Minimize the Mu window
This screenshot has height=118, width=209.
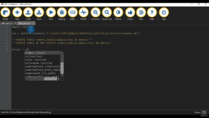point(192,4)
